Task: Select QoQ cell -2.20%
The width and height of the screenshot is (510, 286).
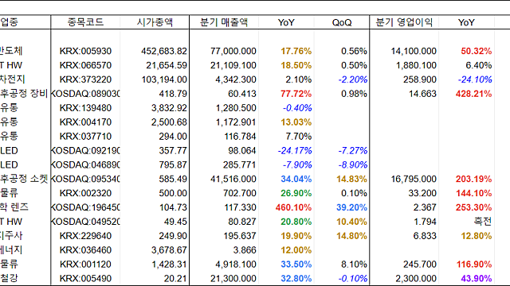Action: point(352,79)
